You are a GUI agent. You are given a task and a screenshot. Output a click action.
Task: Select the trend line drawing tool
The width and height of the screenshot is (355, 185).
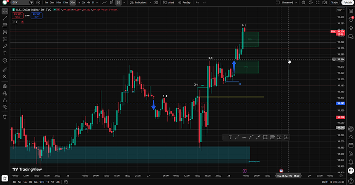coord(5,18)
